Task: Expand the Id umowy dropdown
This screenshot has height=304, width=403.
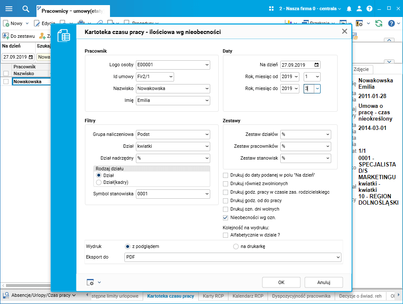Action: 171,76
